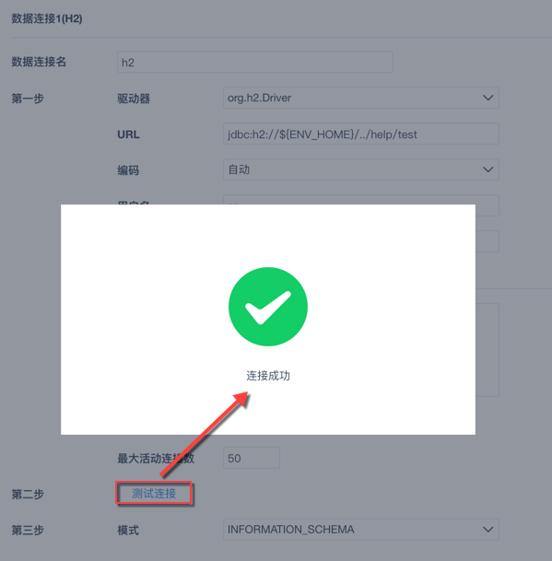Click the 第一步 step label
Screen dimensions: 552x561
[28, 99]
